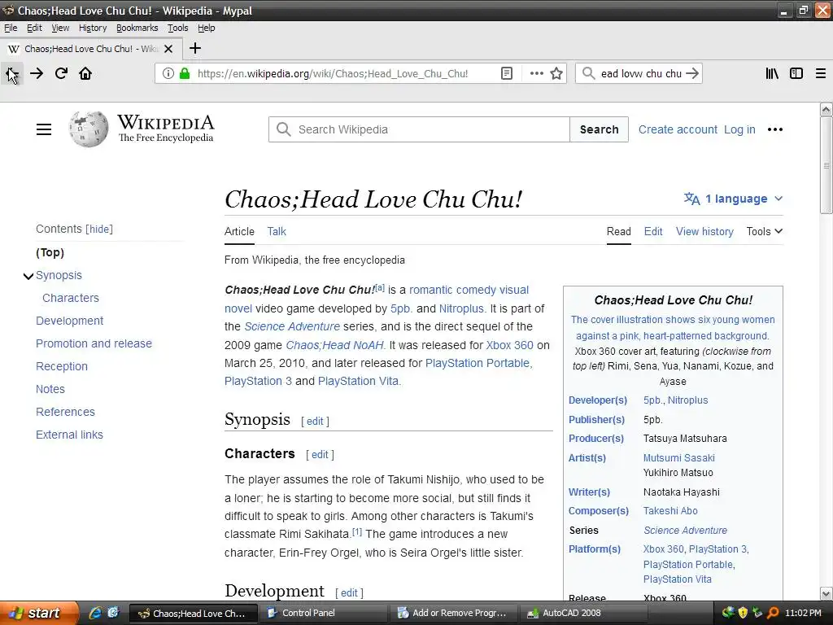Screen dimensions: 833x625
Task: Follow the Nitroplus link in intro paragraph
Action: [x=462, y=308]
